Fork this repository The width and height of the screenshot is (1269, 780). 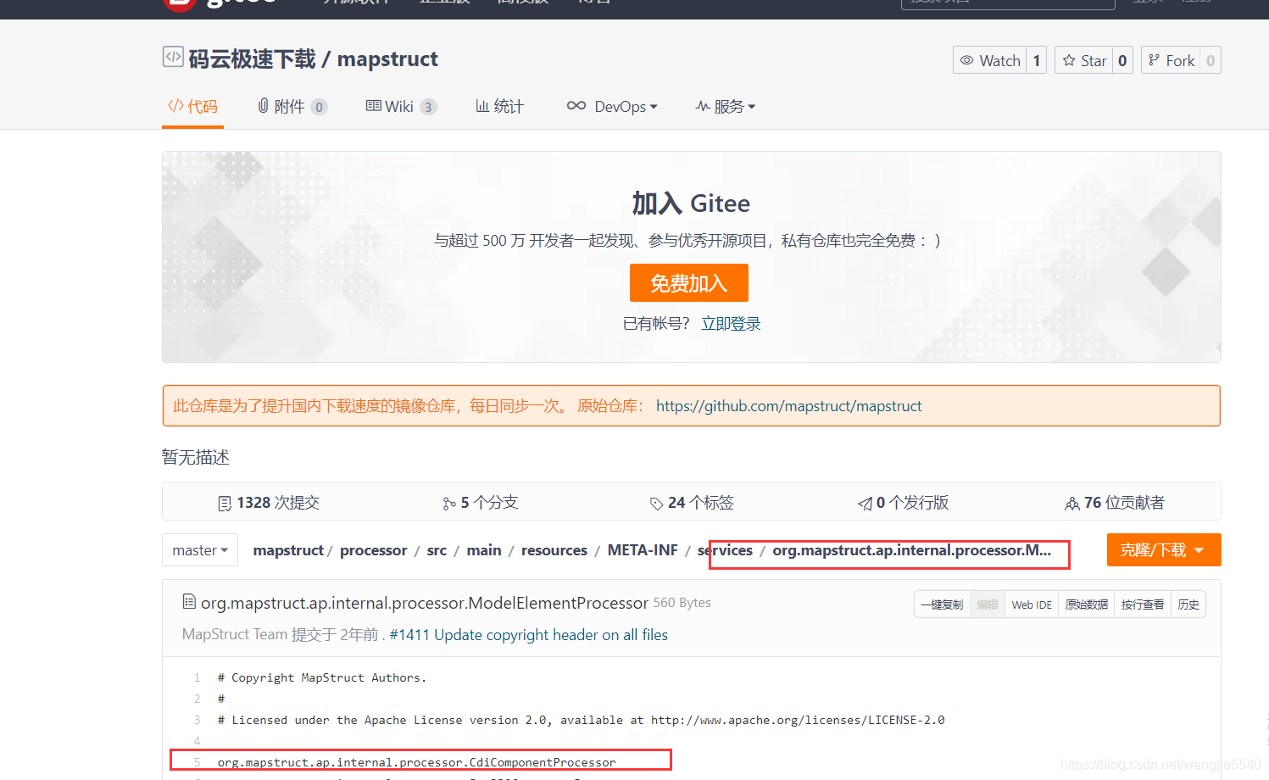coord(1171,60)
